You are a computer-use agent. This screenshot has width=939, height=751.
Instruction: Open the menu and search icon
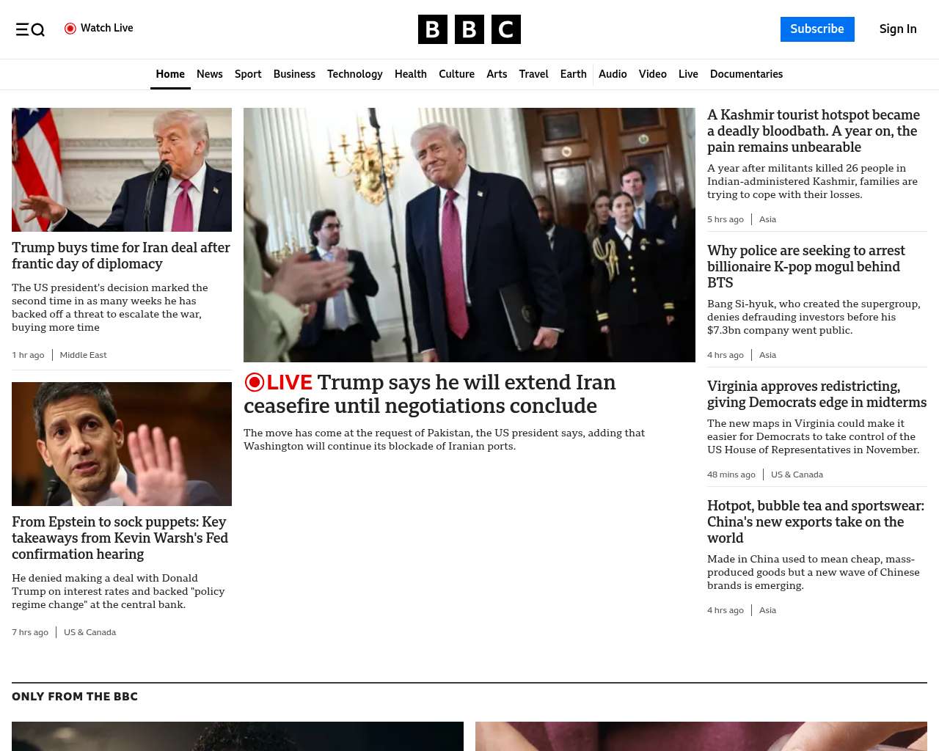point(30,29)
